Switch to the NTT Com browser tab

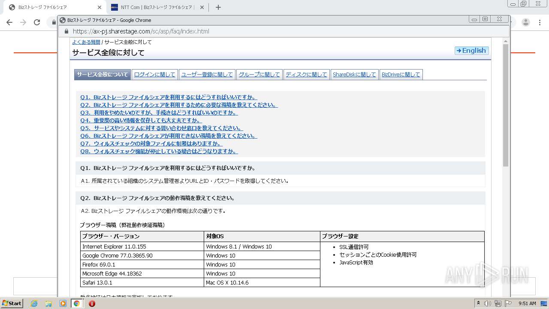(x=157, y=7)
